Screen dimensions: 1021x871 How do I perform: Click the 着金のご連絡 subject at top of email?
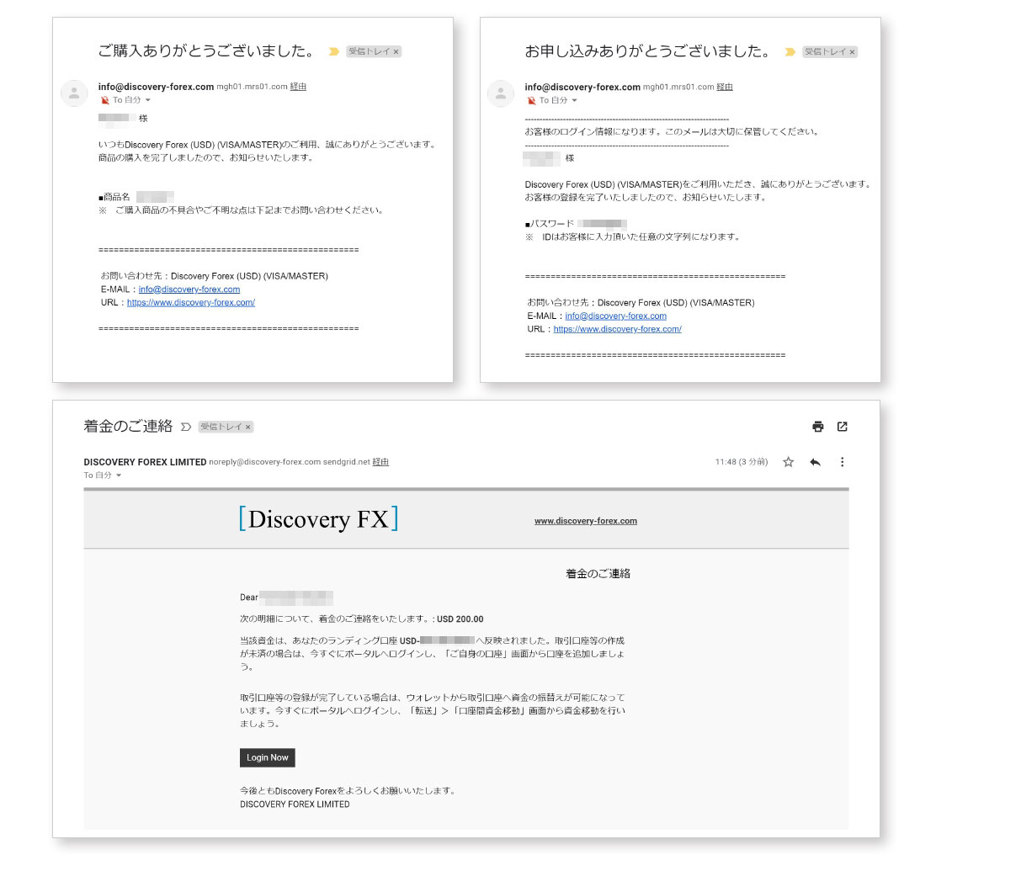coord(128,427)
